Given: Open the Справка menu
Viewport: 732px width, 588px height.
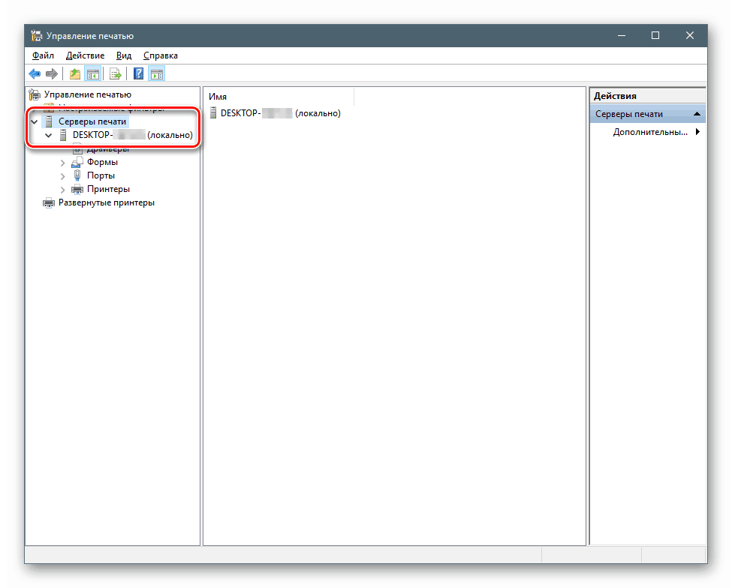Looking at the screenshot, I should 160,55.
